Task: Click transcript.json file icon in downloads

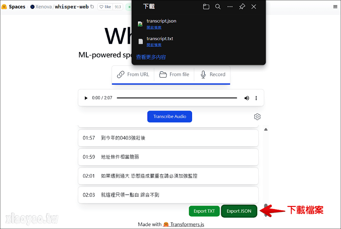Action: point(141,24)
